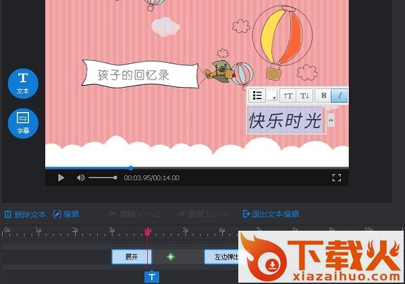The width and height of the screenshot is (405, 284).
Task: Click the red playhead marker on timeline
Action: coord(148,231)
